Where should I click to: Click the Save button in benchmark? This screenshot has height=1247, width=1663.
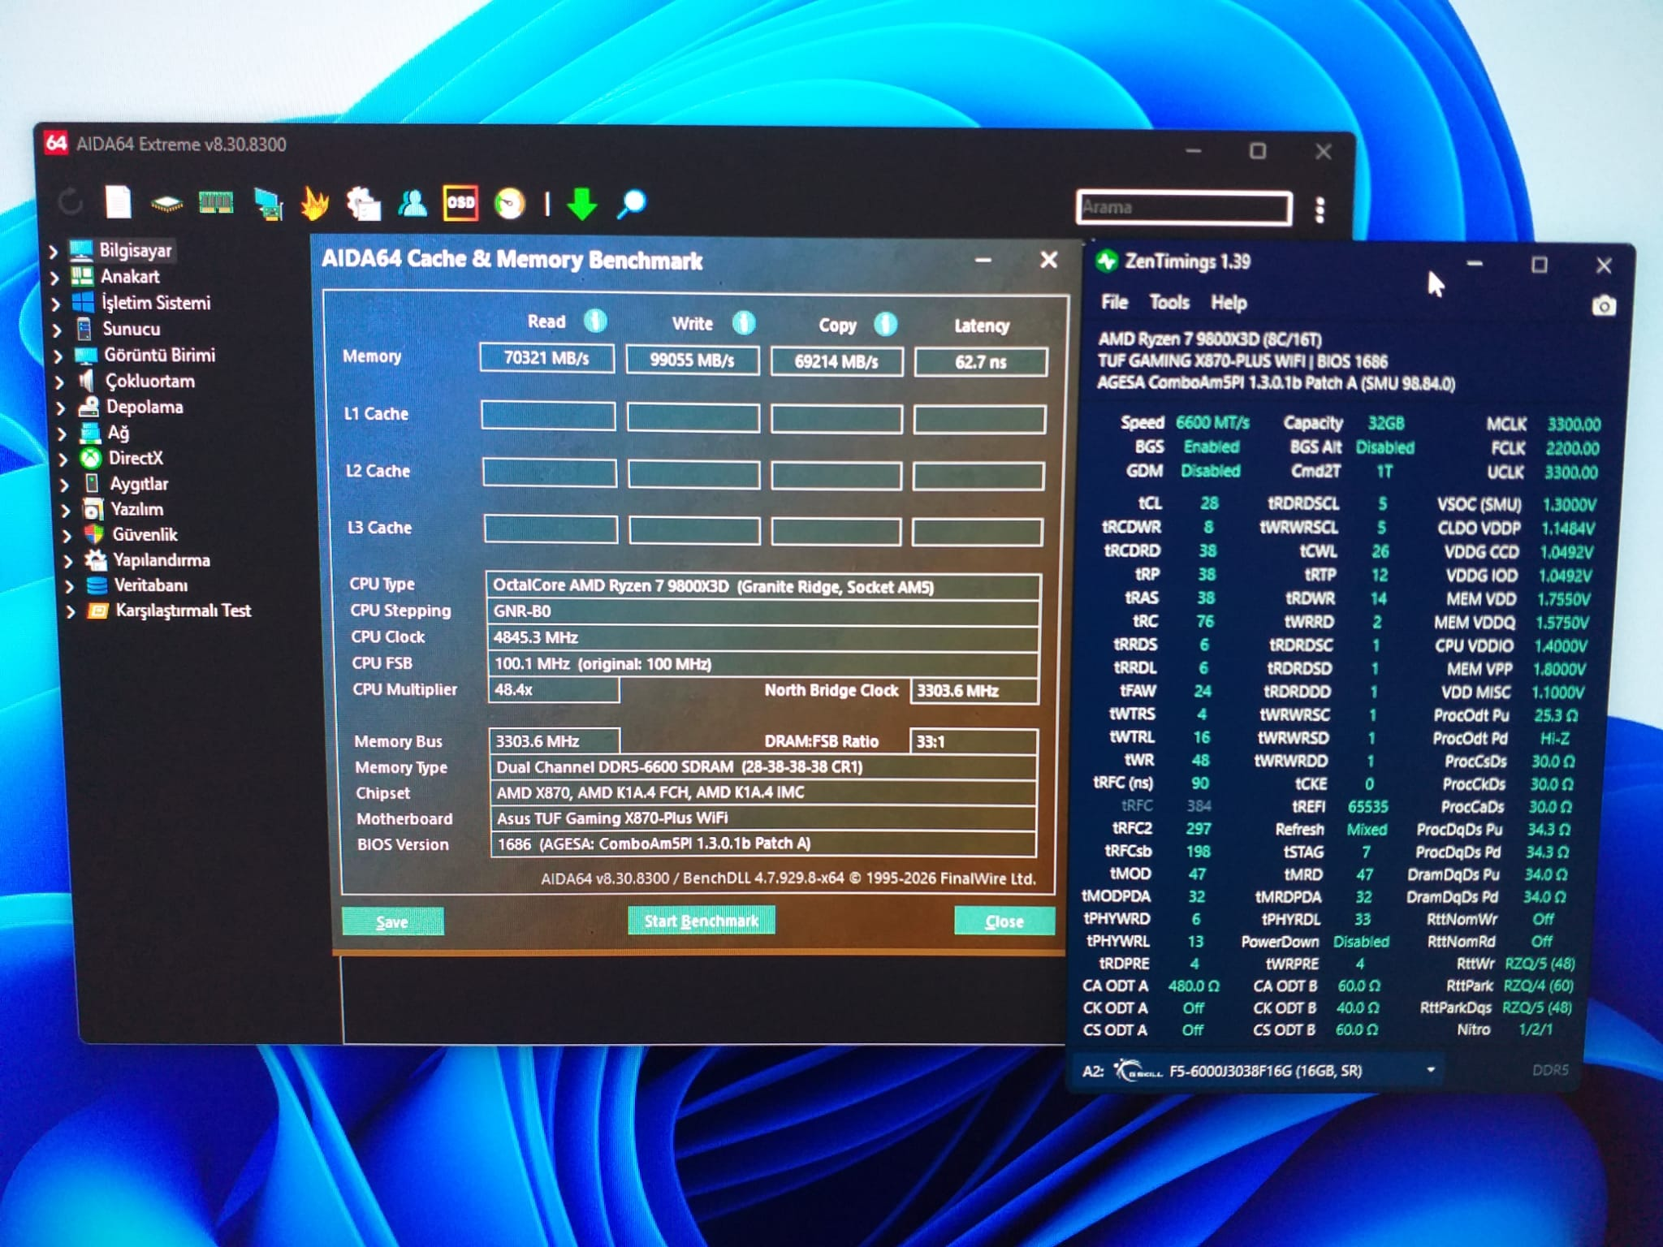coord(392,921)
